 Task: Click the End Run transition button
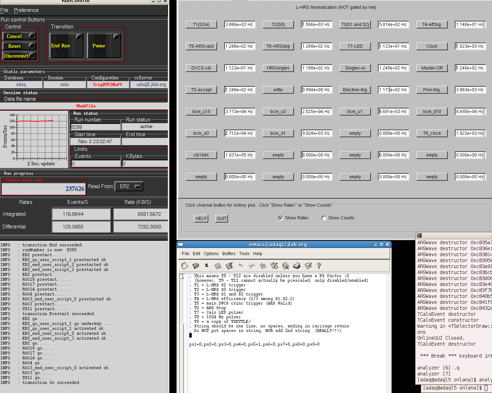(66, 46)
